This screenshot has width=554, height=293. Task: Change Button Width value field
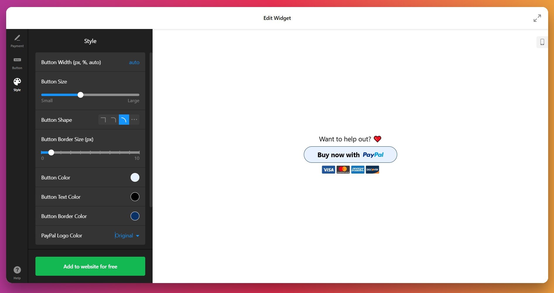(x=134, y=62)
